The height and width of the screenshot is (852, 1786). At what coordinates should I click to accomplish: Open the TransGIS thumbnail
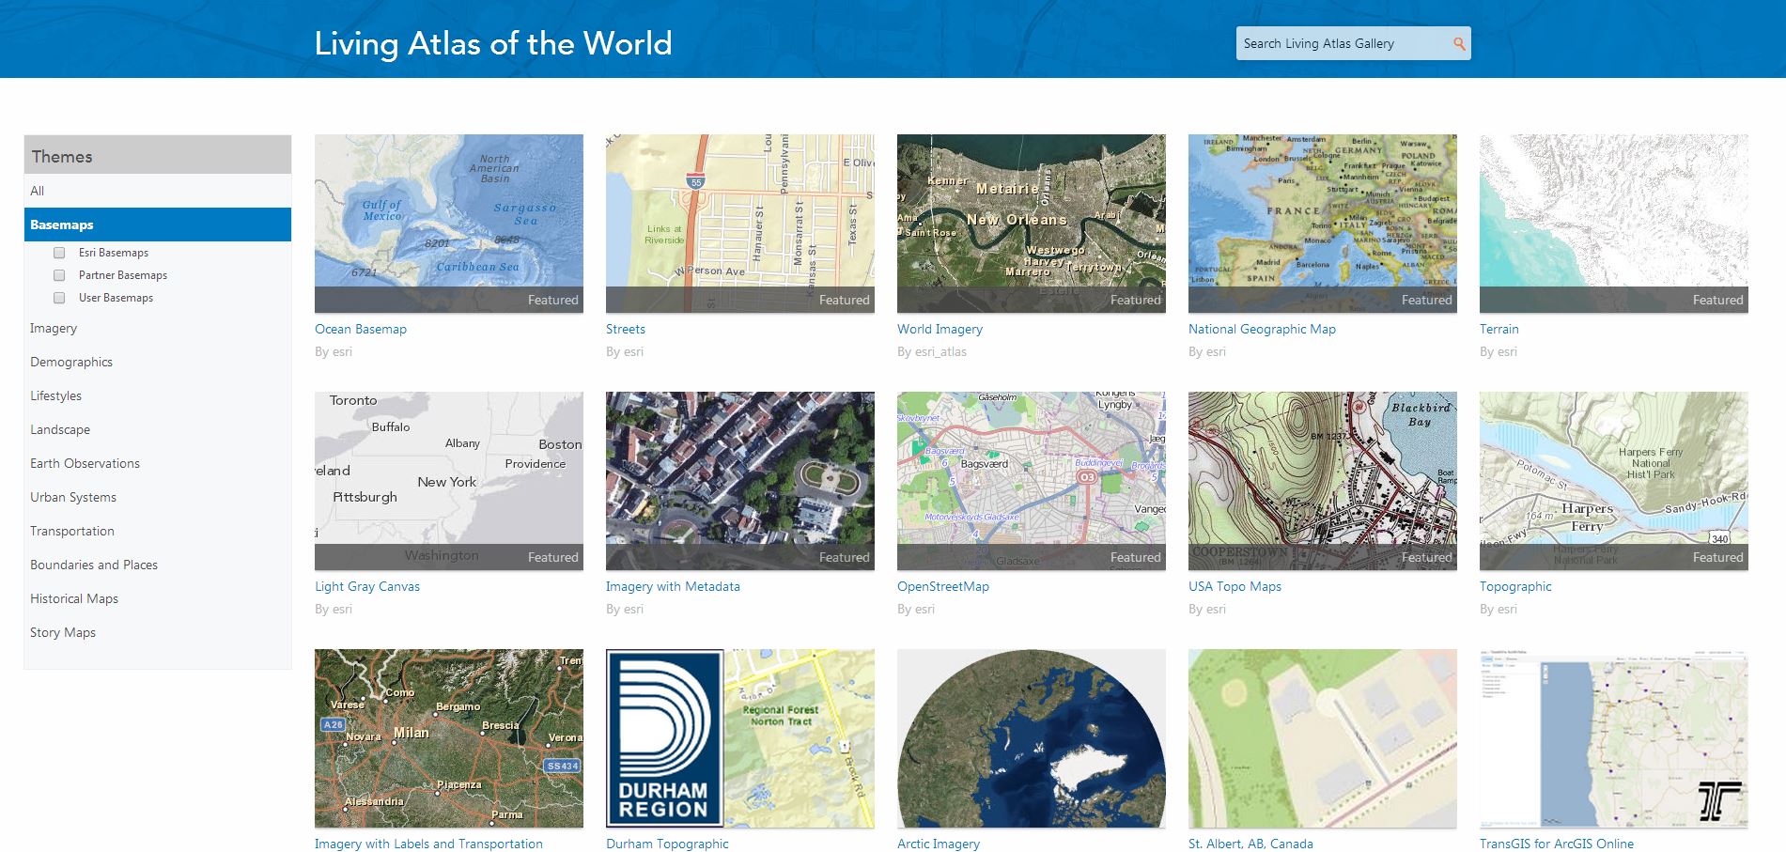1614,738
